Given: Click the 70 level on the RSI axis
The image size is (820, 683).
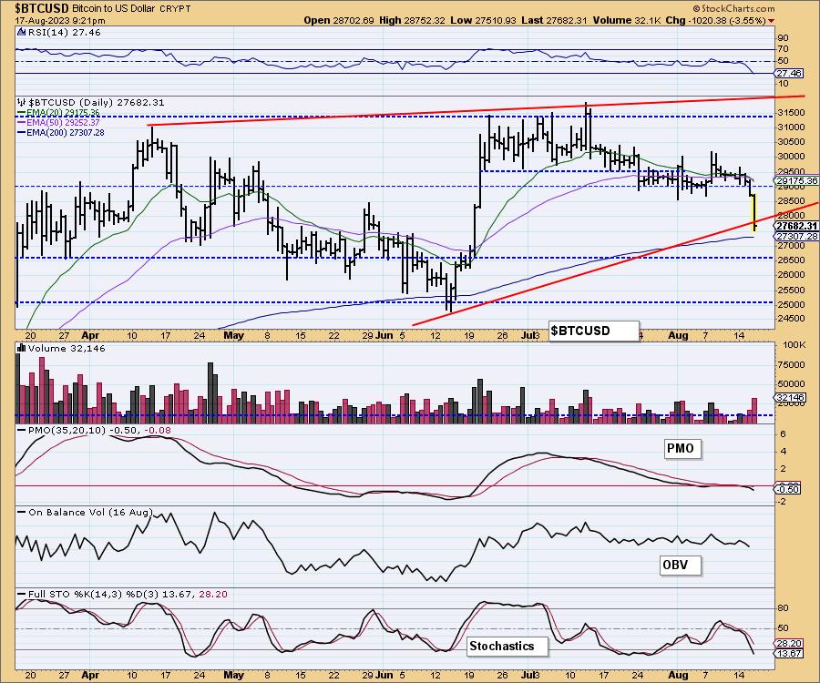Looking at the screenshot, I should (783, 49).
